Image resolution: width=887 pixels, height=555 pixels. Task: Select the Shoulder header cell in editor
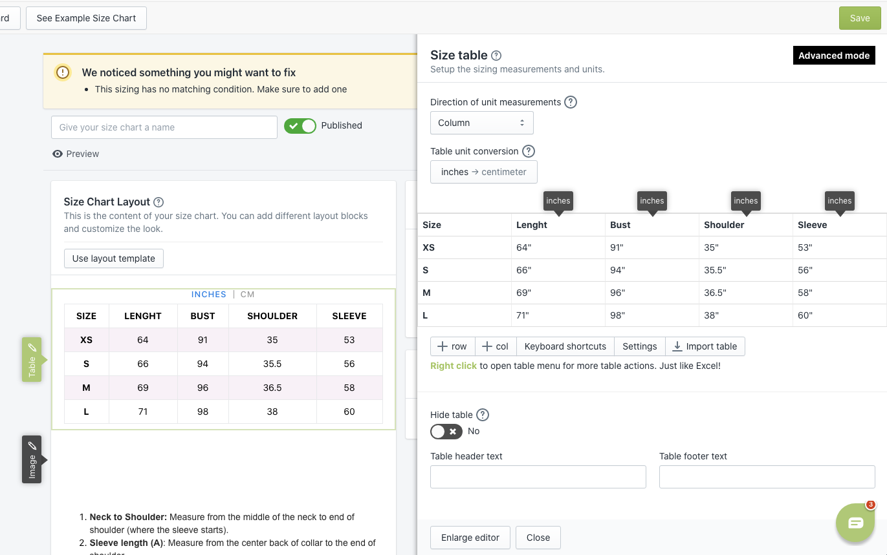click(746, 225)
